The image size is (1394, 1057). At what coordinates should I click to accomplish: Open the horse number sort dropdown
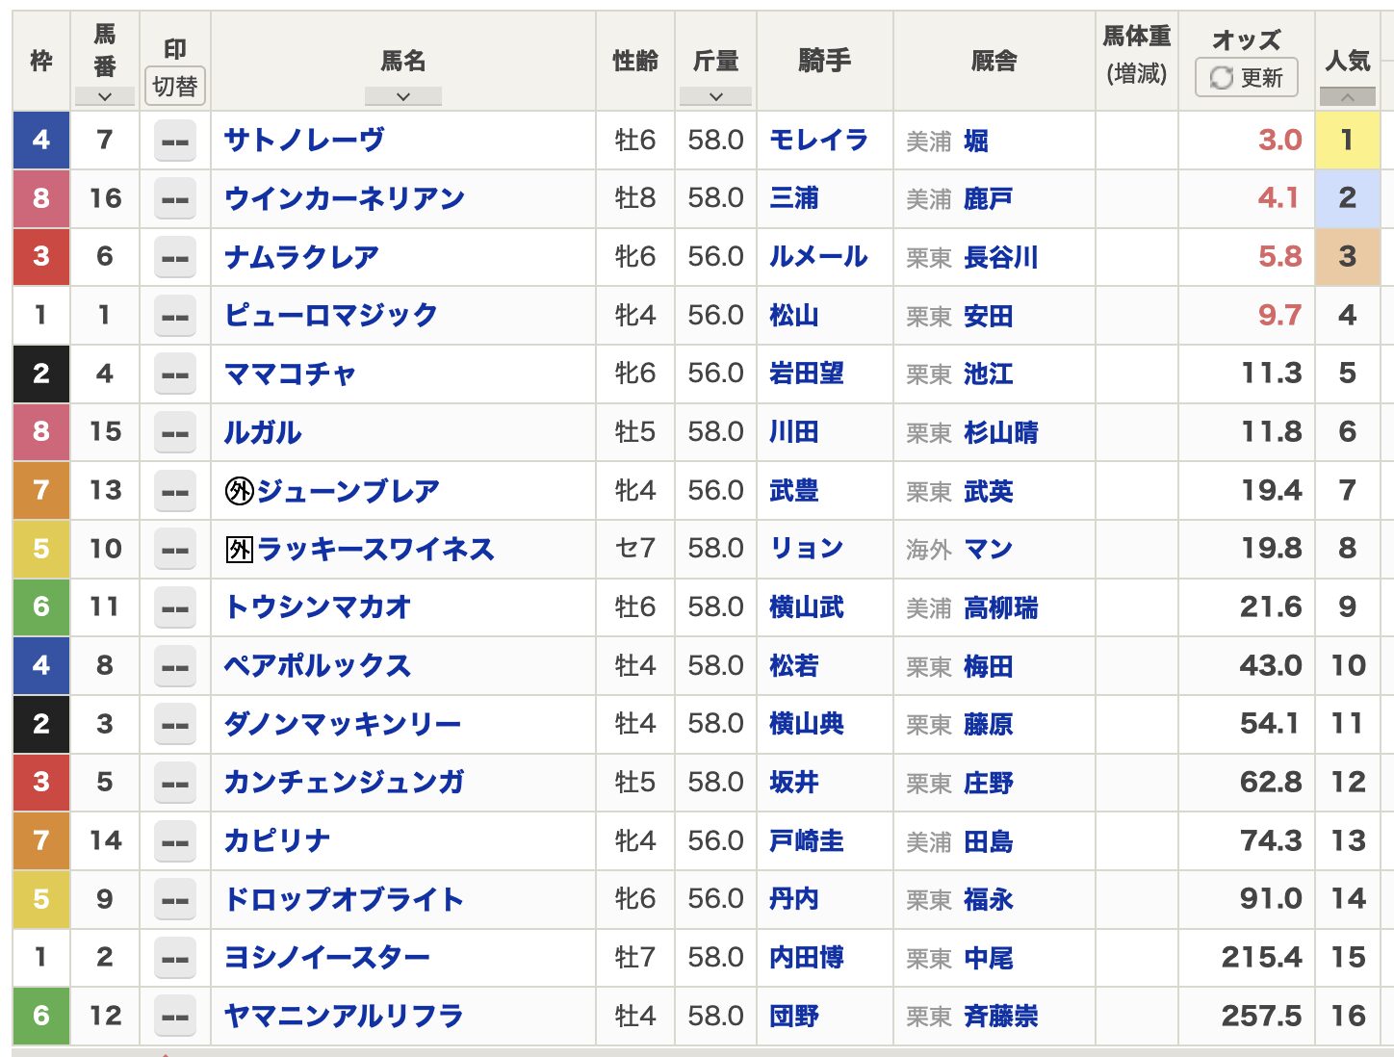(104, 96)
